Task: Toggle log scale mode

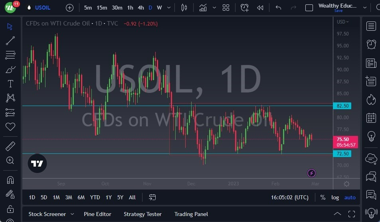Action: tap(335, 198)
